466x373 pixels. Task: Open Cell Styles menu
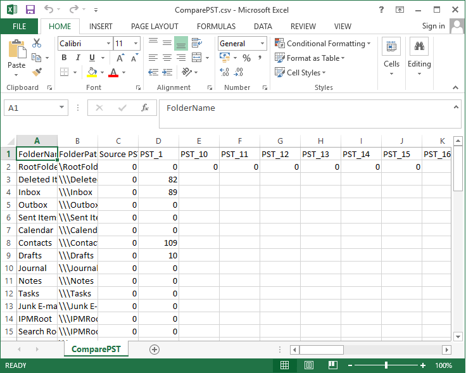pos(300,73)
